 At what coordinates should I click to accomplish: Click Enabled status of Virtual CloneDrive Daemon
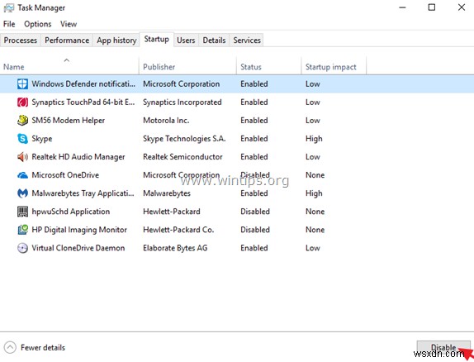(x=254, y=248)
